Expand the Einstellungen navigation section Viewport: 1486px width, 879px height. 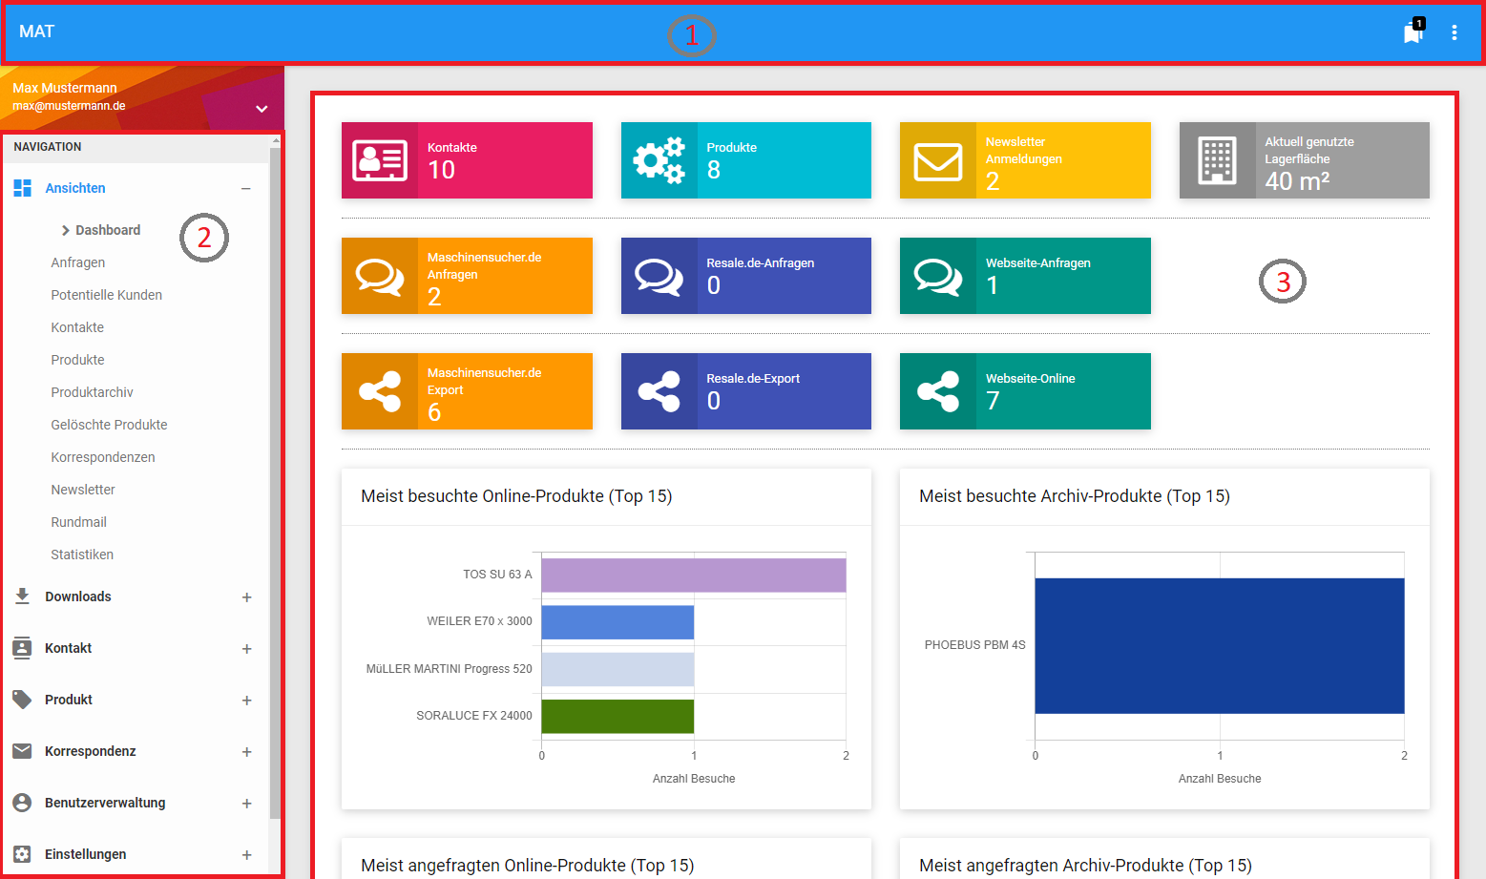pos(246,855)
